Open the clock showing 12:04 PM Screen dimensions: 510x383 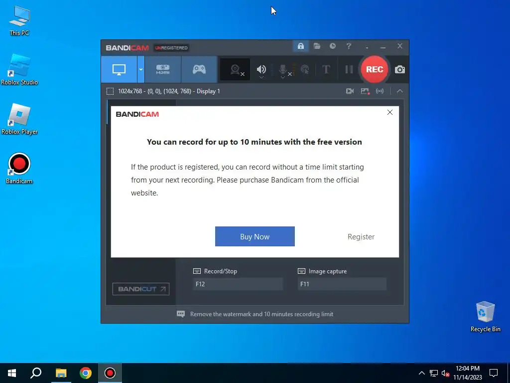click(467, 373)
